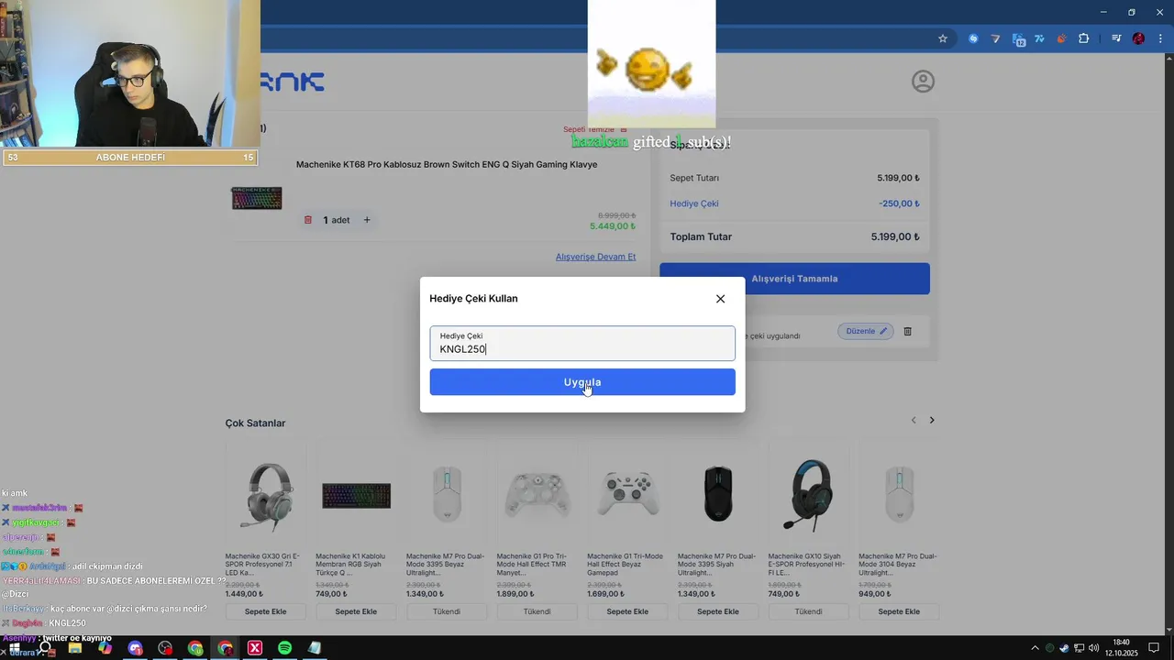
Task: Add Machenike GX30 headset to cart
Action: click(x=265, y=611)
